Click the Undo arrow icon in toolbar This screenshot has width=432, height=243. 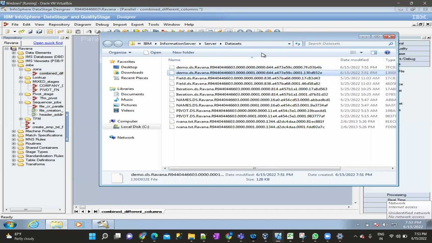coord(89,32)
